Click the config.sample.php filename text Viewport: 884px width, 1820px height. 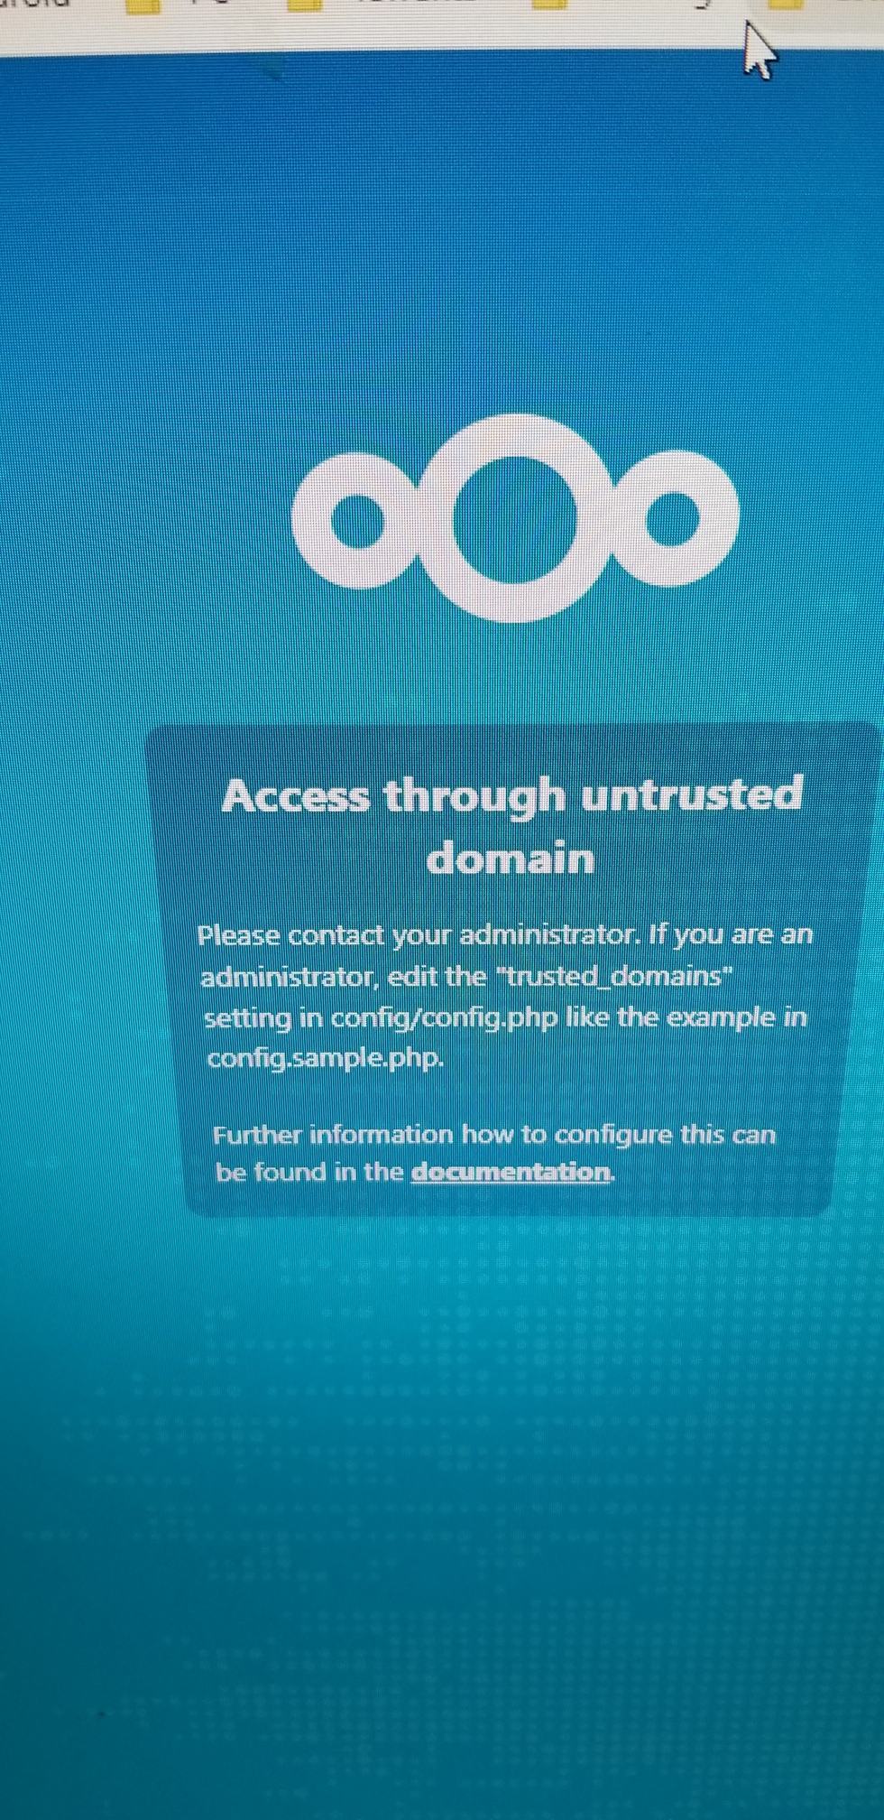(326, 1057)
